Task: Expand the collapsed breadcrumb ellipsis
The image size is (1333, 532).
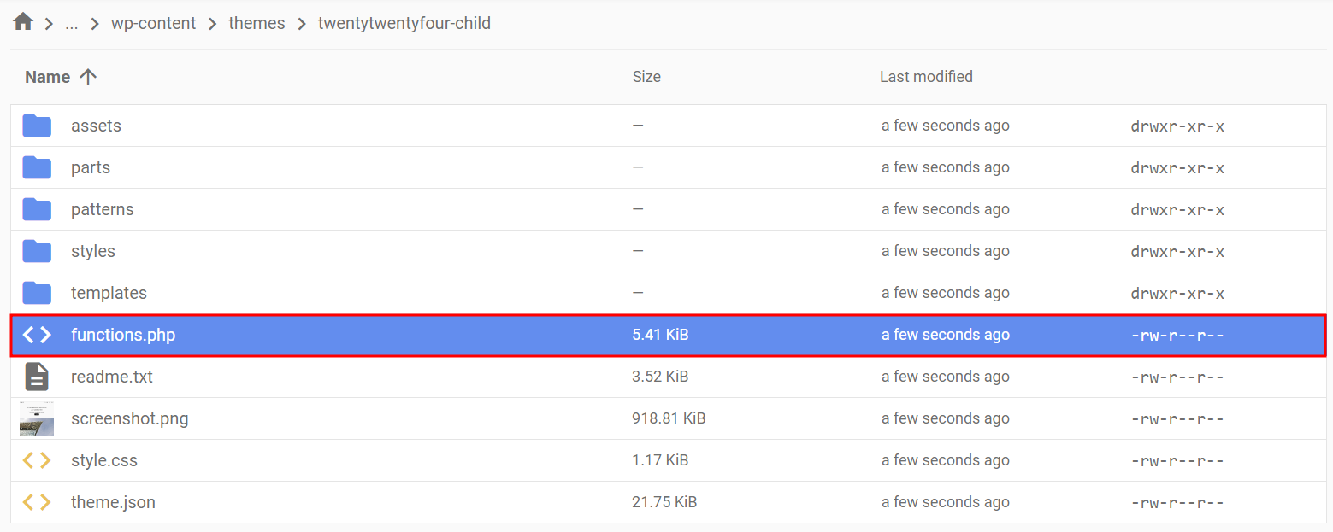Action: [x=72, y=24]
